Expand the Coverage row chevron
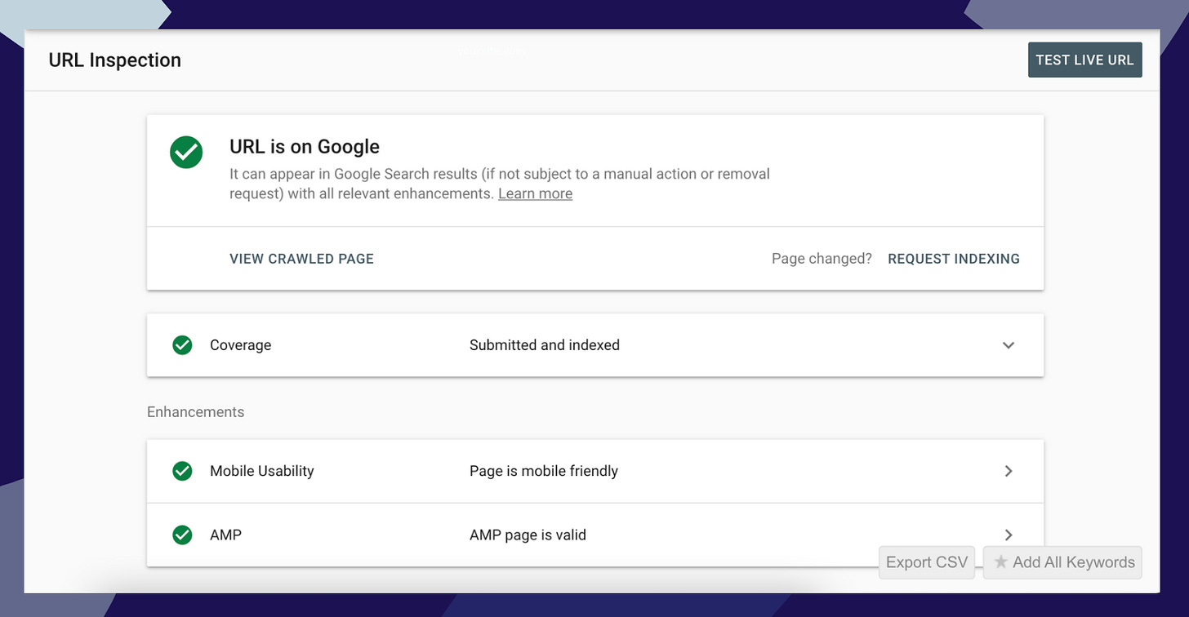 click(x=1009, y=345)
